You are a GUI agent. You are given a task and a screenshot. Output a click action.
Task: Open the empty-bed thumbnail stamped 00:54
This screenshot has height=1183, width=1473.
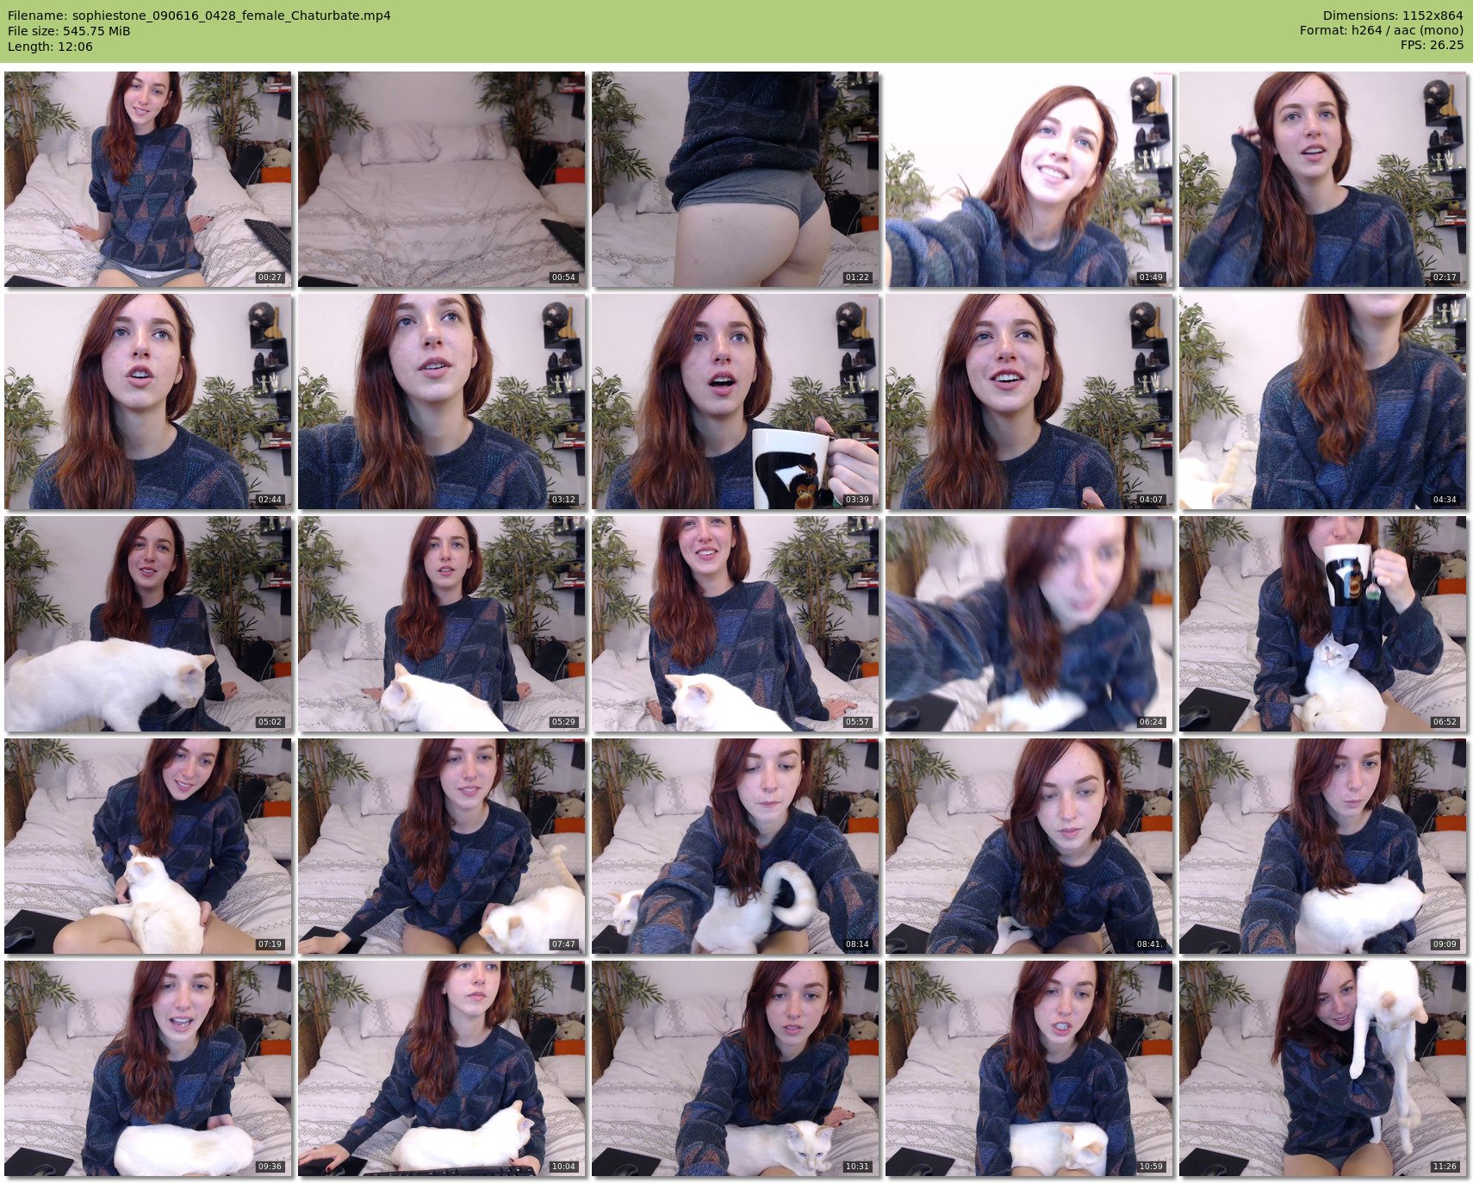tap(442, 179)
